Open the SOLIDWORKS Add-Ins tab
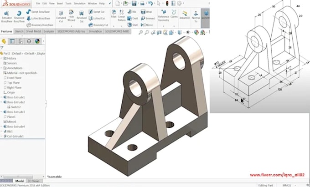The image size is (310, 187). (x=71, y=31)
